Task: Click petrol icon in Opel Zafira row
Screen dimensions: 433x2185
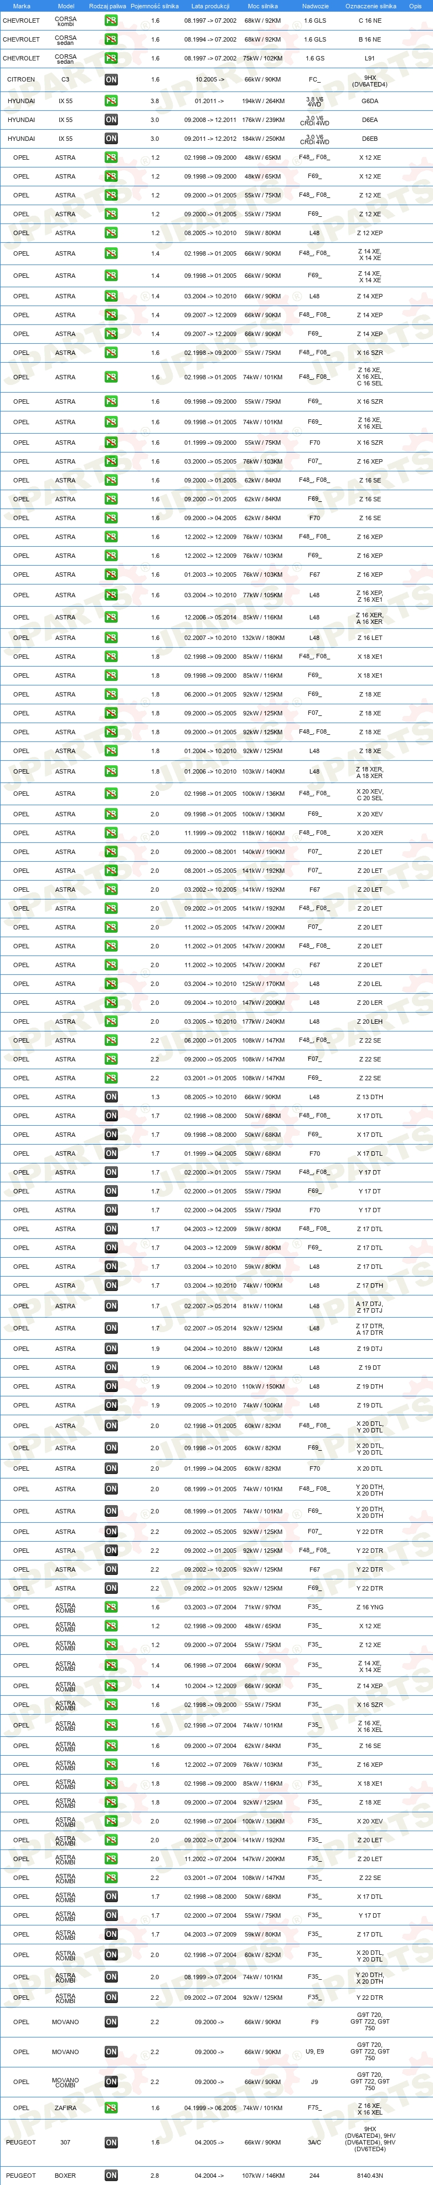Action: point(111,2108)
